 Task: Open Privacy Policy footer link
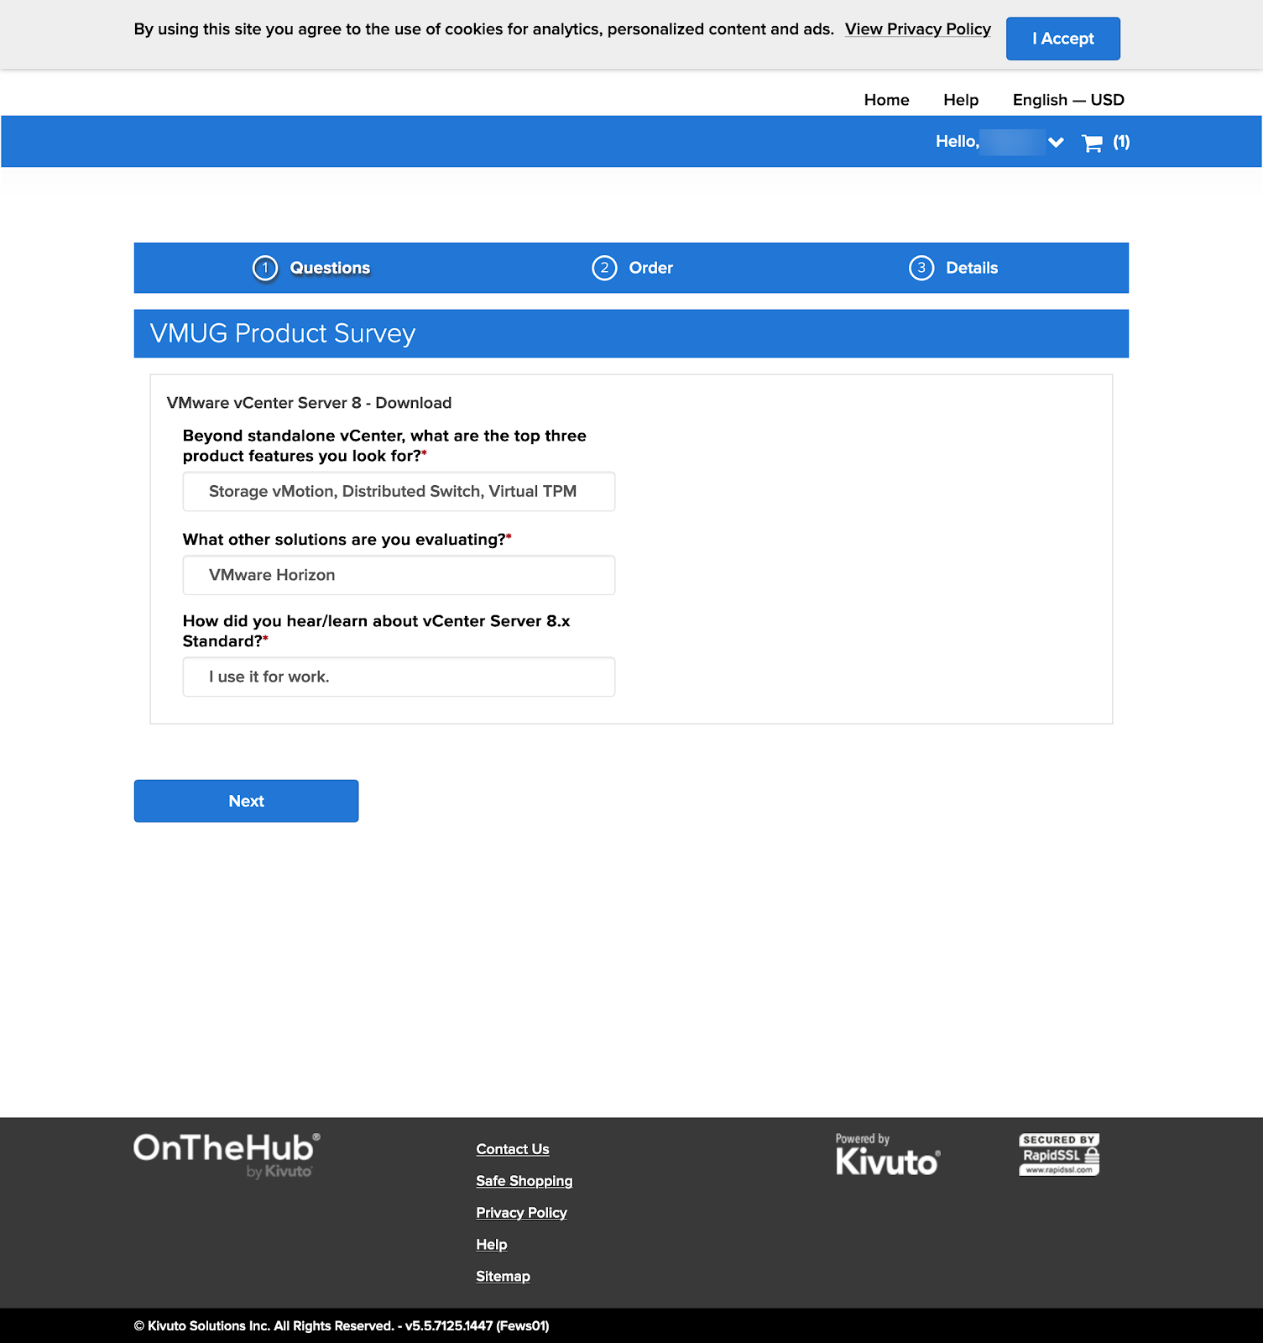[x=521, y=1213]
